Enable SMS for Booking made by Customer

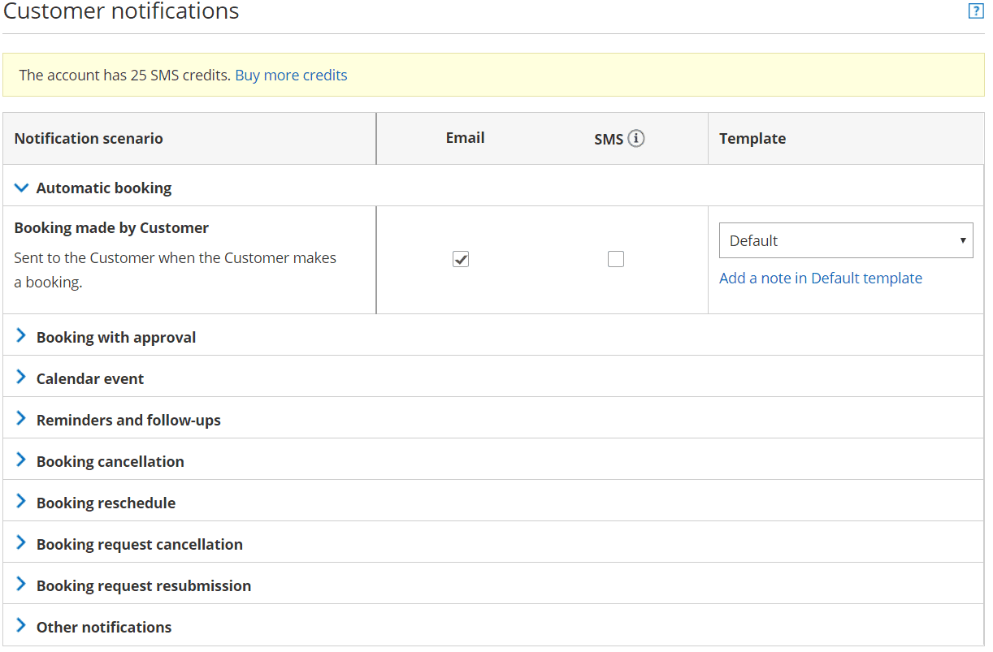pyautogui.click(x=616, y=259)
